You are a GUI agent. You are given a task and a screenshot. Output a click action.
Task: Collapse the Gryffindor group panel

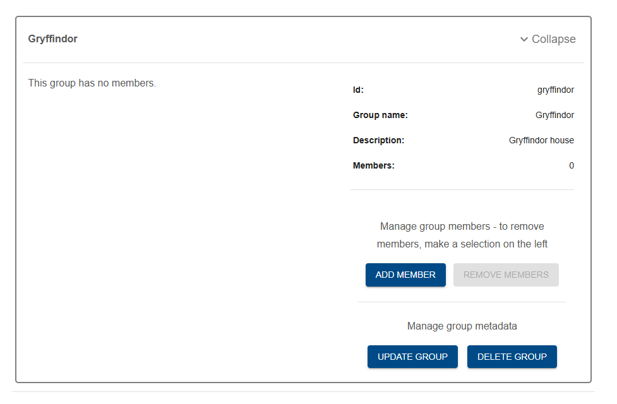[x=548, y=39]
